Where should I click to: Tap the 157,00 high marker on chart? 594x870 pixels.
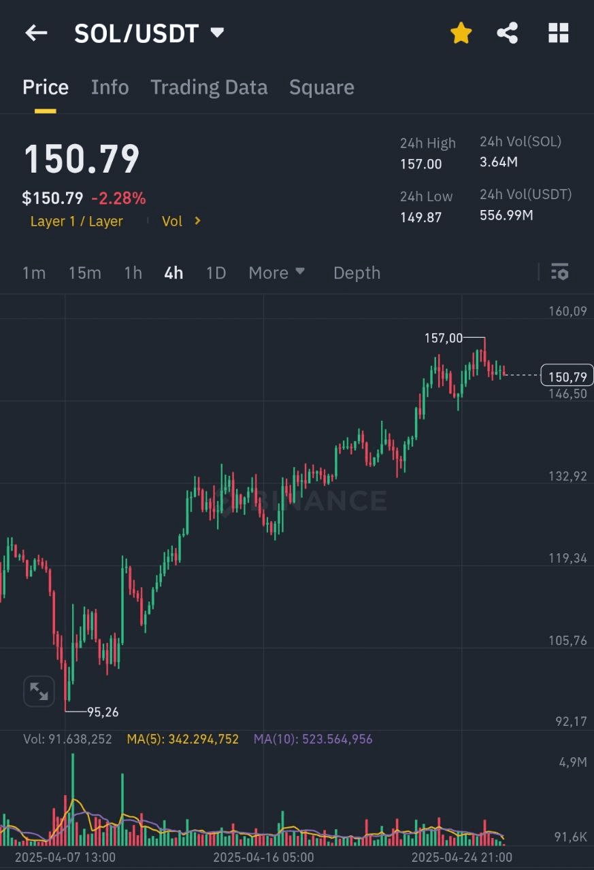[x=444, y=338]
